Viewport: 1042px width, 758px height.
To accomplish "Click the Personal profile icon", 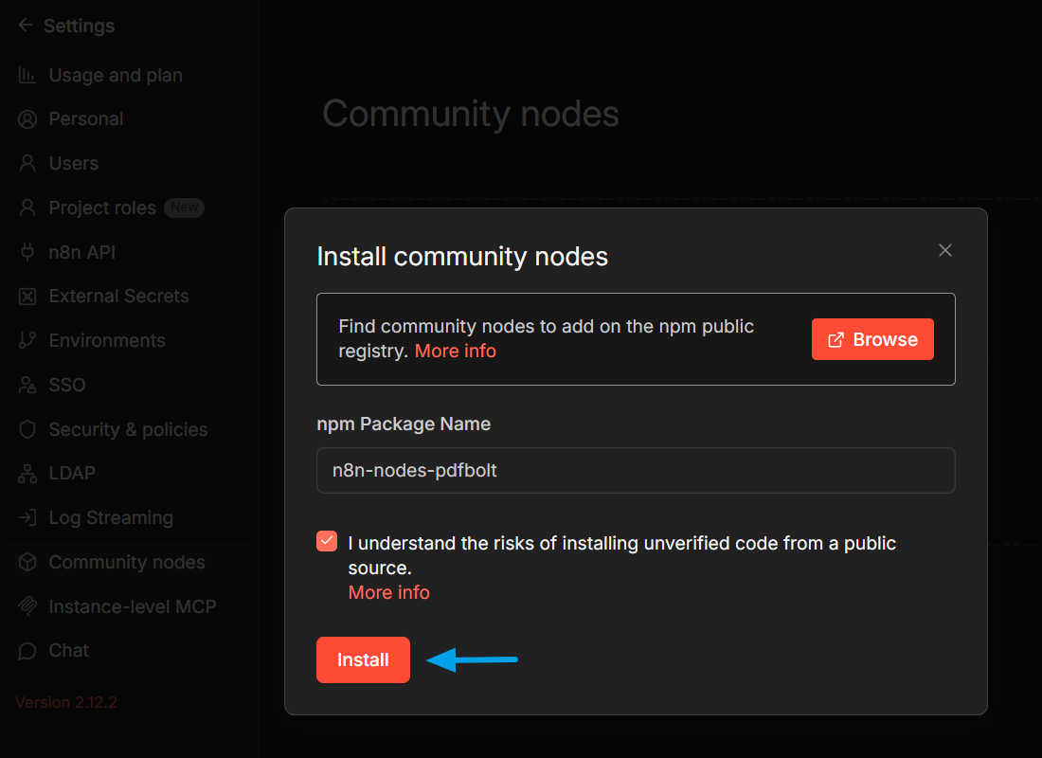I will coord(27,118).
